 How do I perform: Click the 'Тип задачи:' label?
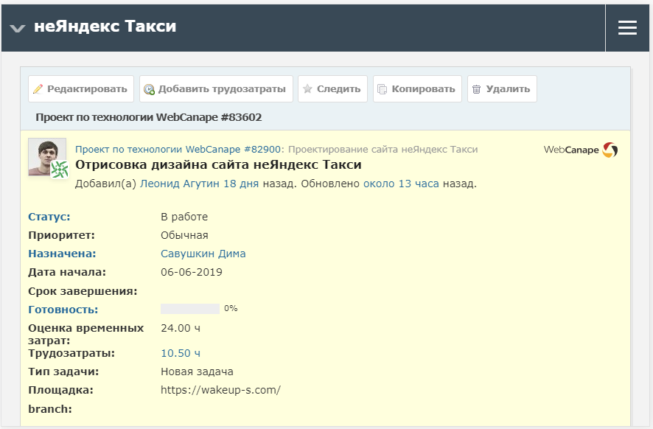[x=63, y=372]
